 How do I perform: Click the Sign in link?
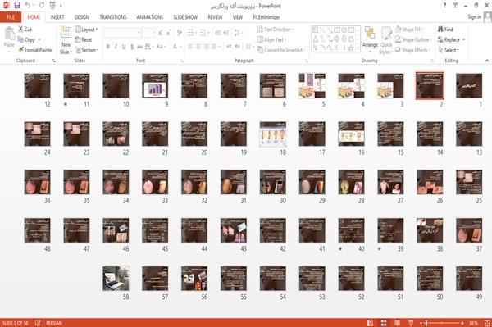(475, 17)
